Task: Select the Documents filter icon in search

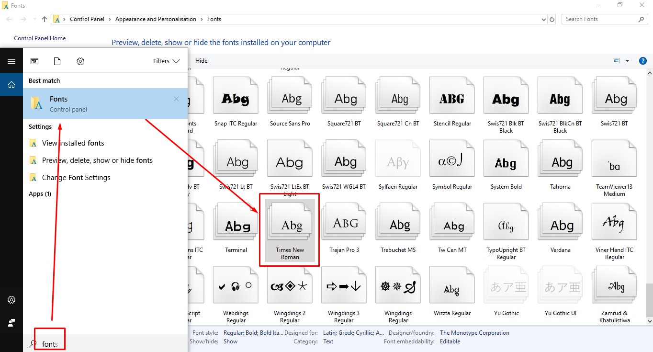Action: [x=57, y=61]
